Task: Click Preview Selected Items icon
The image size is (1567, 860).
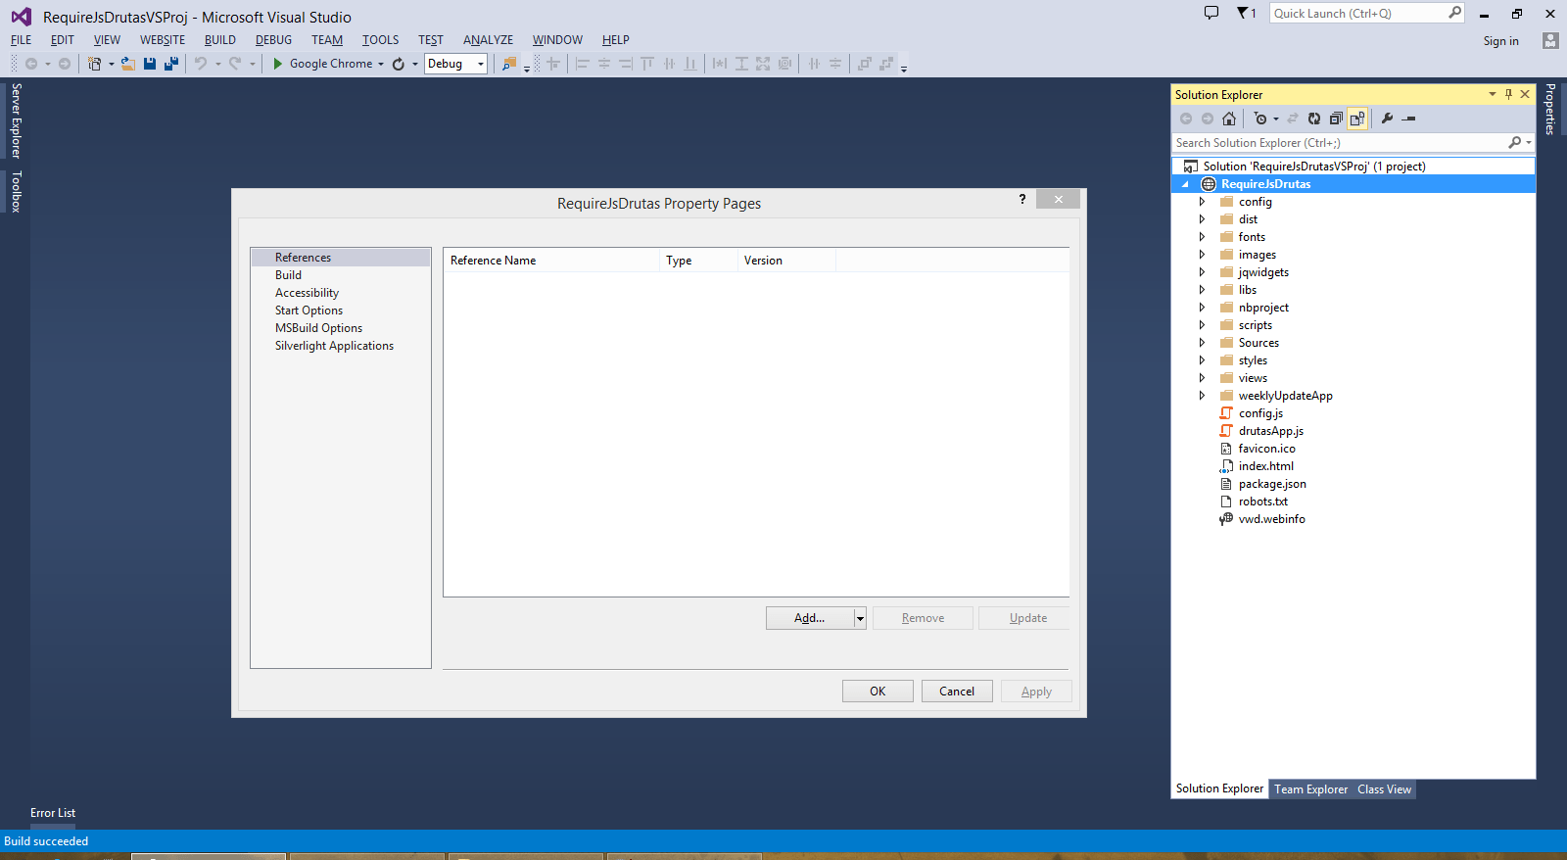Action: pos(1408,119)
